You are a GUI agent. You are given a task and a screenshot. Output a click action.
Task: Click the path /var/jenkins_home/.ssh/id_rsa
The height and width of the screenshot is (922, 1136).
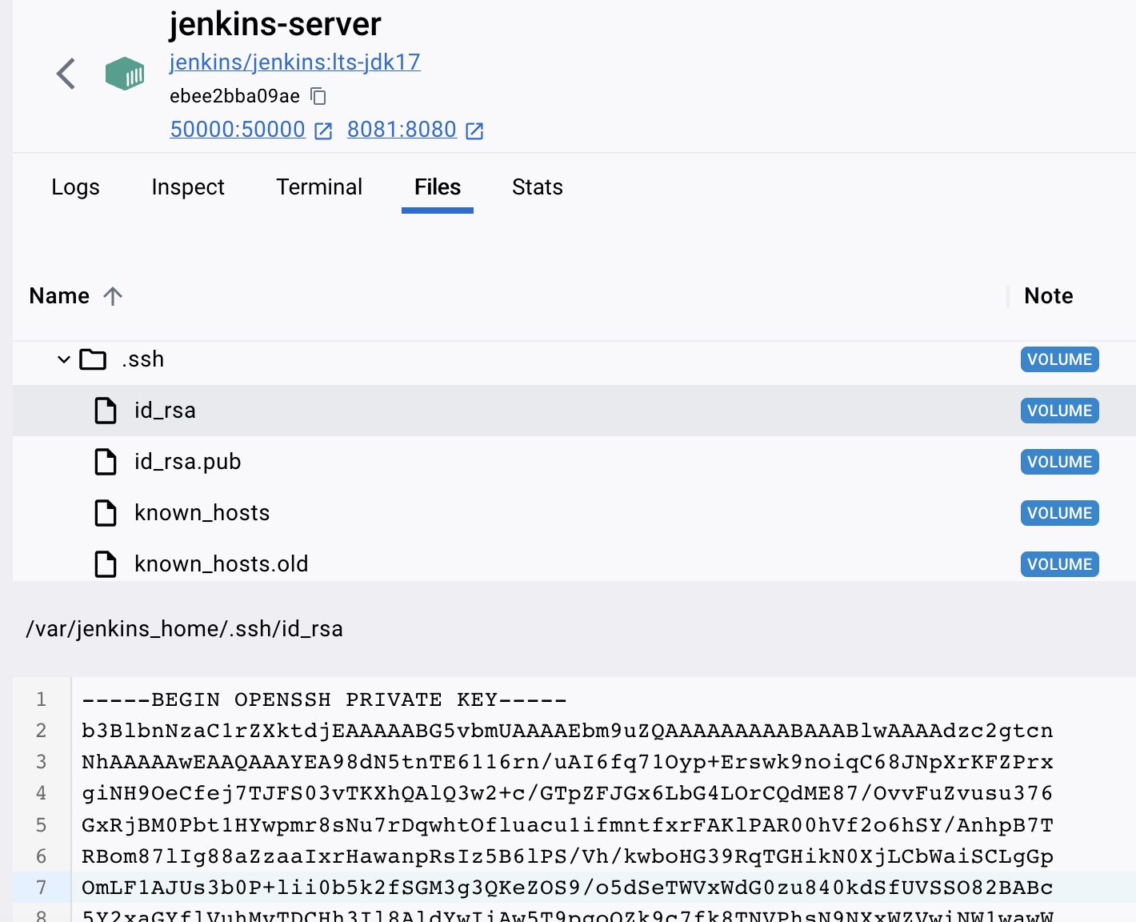[x=184, y=629]
